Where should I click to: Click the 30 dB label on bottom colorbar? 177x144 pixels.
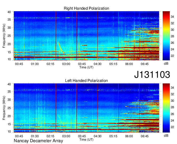(x=172, y=101)
